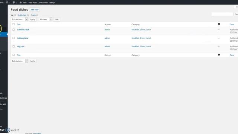Click the Author column header text

tap(107, 25)
